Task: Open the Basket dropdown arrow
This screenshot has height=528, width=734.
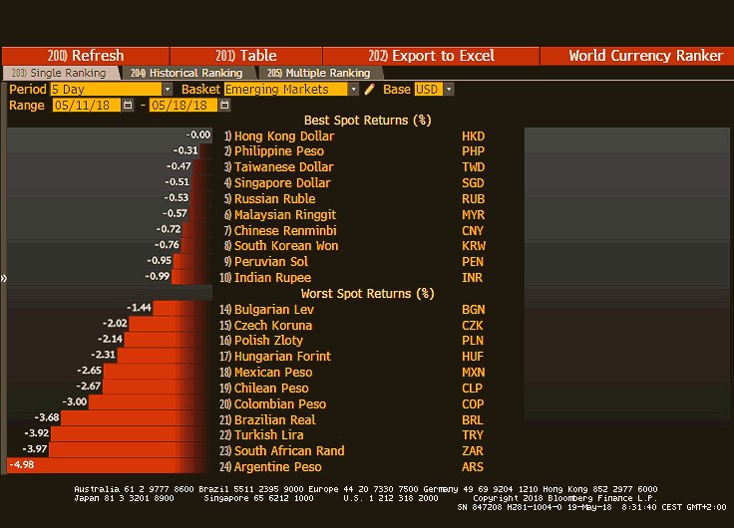Action: pyautogui.click(x=354, y=90)
